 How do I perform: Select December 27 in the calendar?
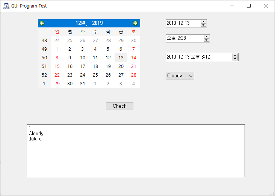(x=121, y=75)
